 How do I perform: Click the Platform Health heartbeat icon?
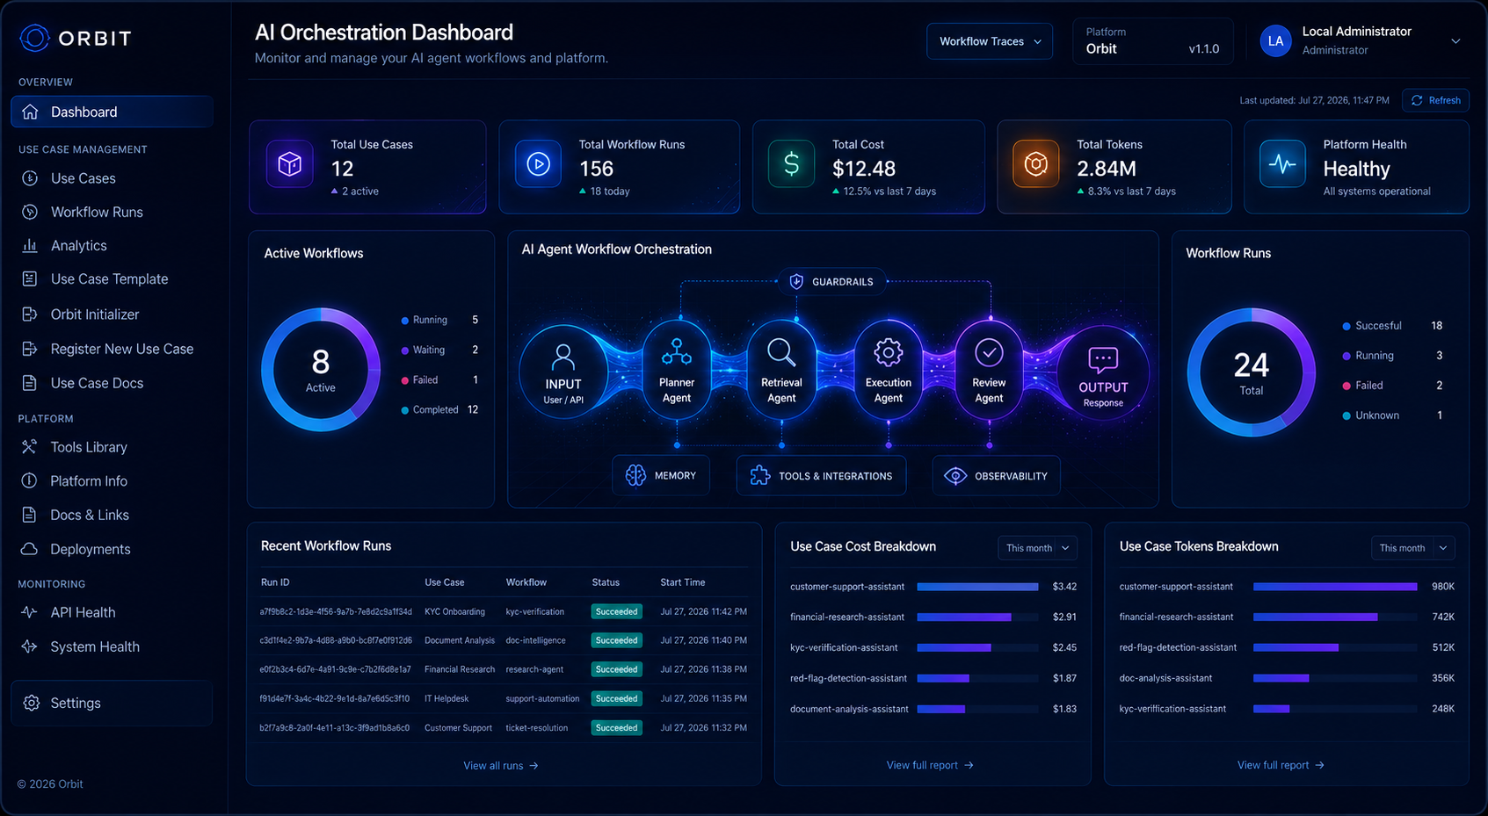1282,164
